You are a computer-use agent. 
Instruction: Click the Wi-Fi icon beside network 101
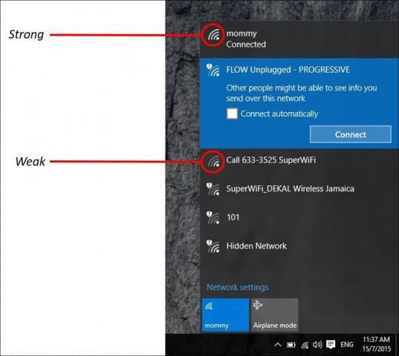[213, 217]
